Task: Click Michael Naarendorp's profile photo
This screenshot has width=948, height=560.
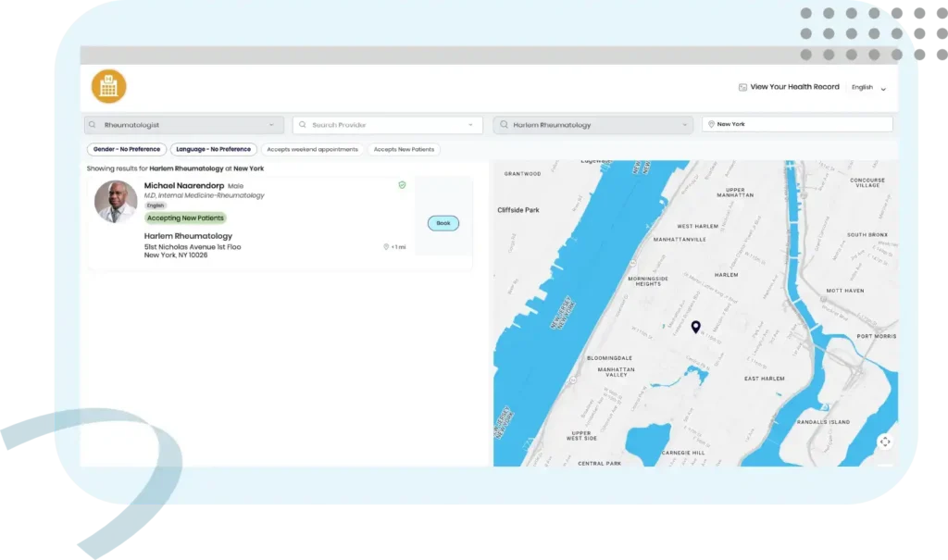Action: [116, 202]
